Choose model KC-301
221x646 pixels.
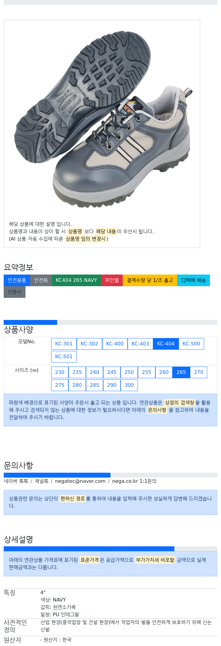[64, 344]
